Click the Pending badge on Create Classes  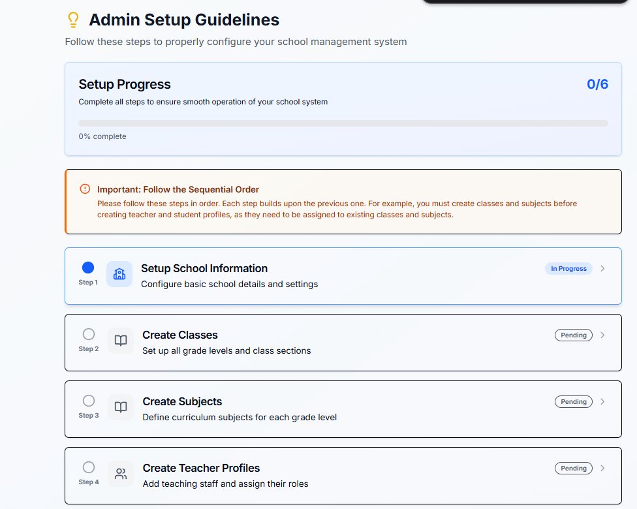573,335
